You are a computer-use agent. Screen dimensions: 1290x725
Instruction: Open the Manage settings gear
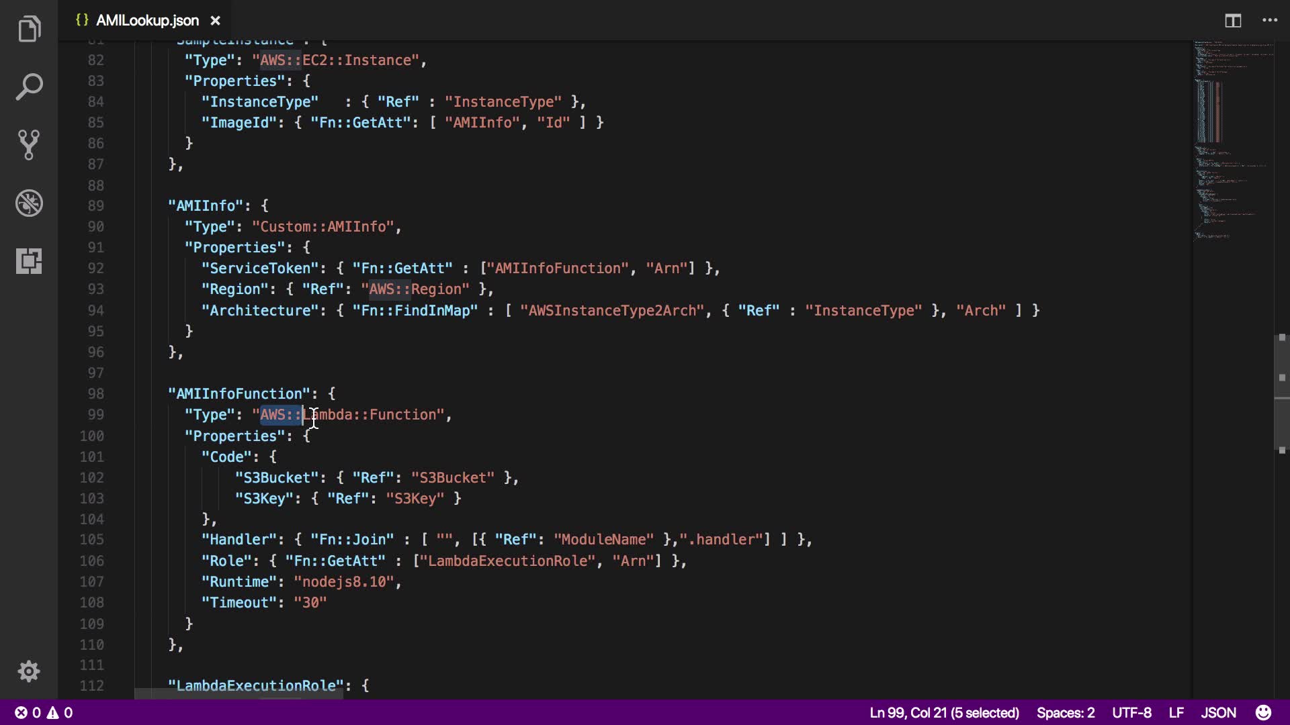[29, 671]
